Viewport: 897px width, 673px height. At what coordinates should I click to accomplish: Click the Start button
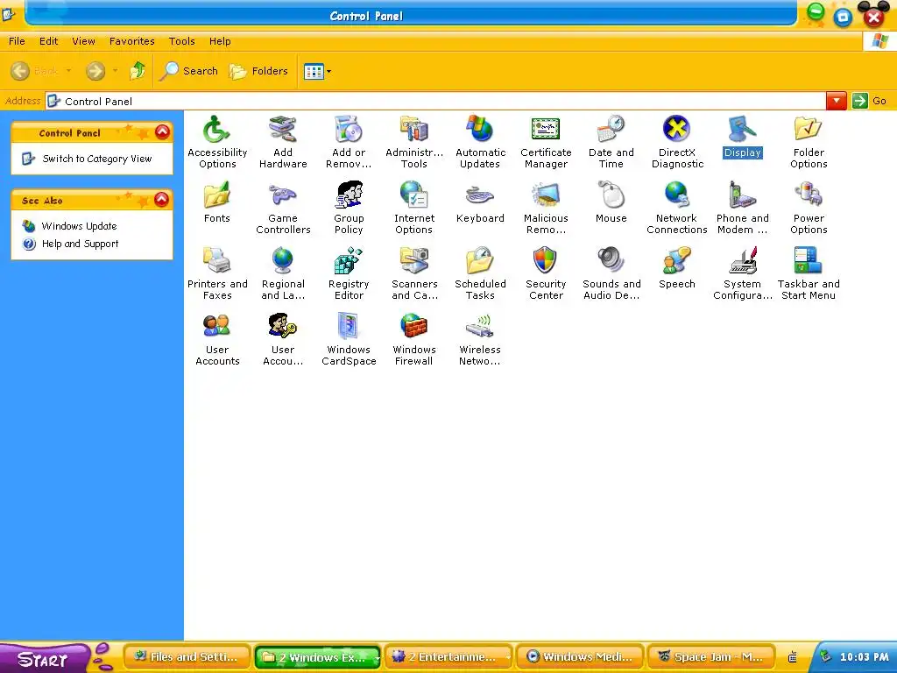coord(44,659)
